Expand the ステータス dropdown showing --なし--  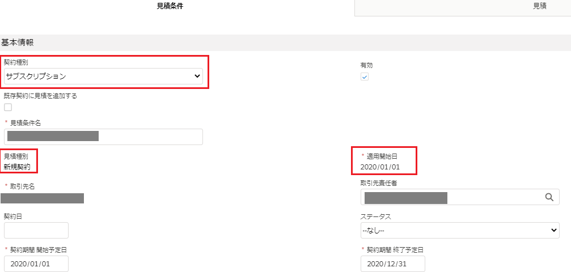click(460, 230)
